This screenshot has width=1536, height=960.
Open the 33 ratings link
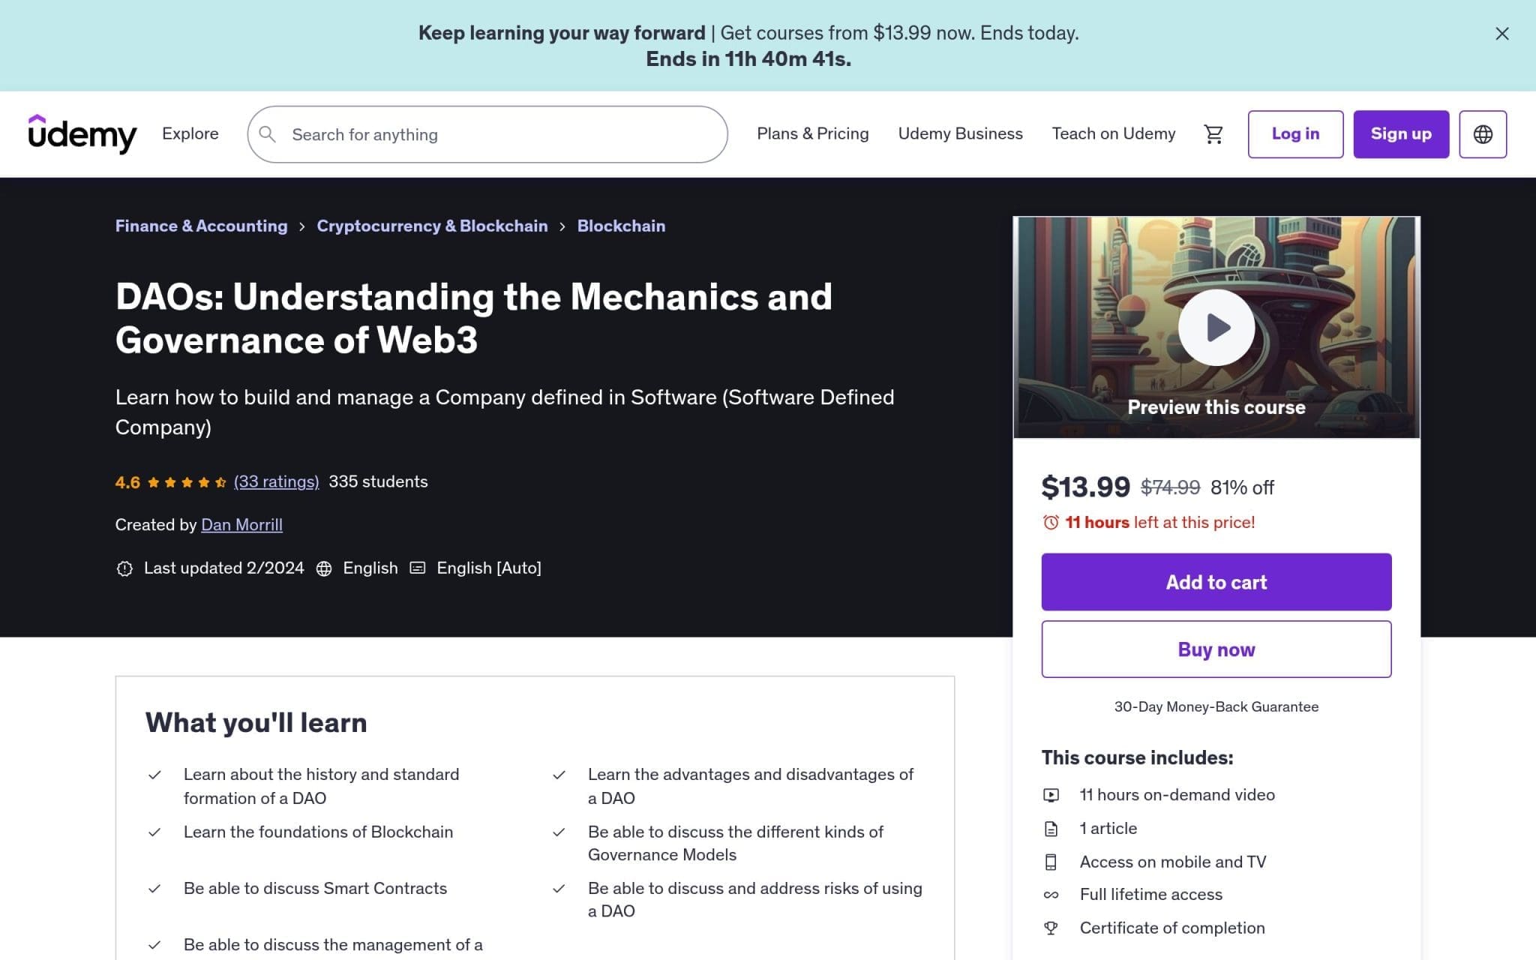(276, 481)
